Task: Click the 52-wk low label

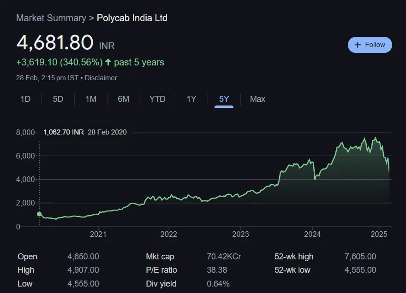Action: pyautogui.click(x=293, y=270)
